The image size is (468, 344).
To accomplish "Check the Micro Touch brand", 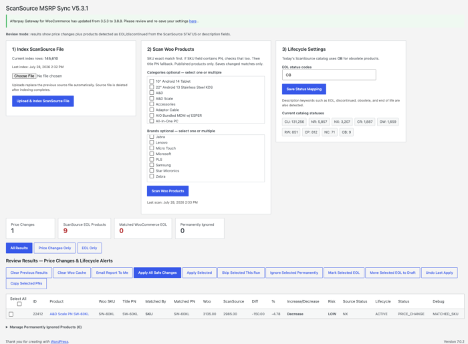I will 152,148.
